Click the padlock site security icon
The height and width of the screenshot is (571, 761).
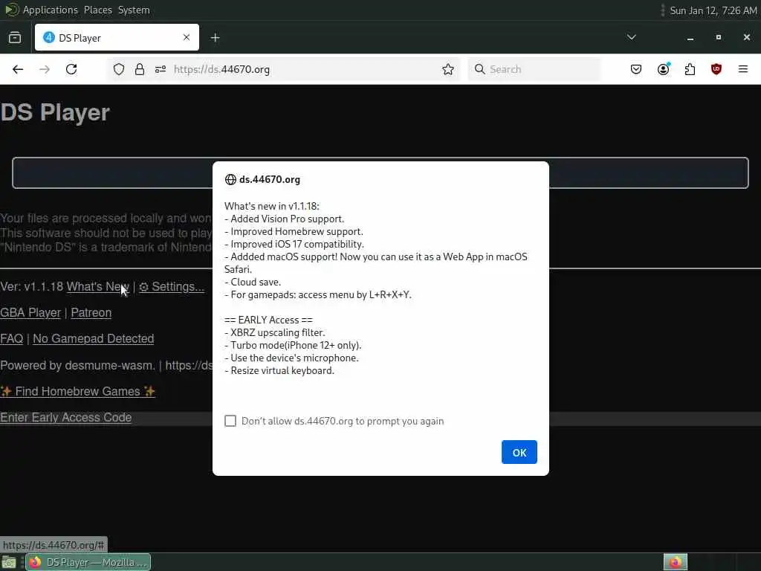pyautogui.click(x=140, y=69)
